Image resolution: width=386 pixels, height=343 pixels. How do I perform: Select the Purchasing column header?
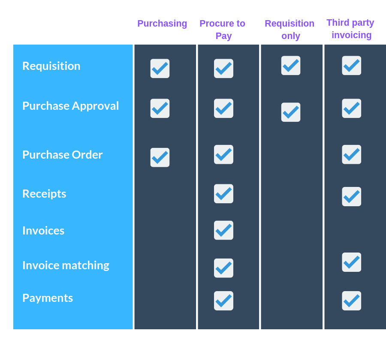[x=162, y=24]
